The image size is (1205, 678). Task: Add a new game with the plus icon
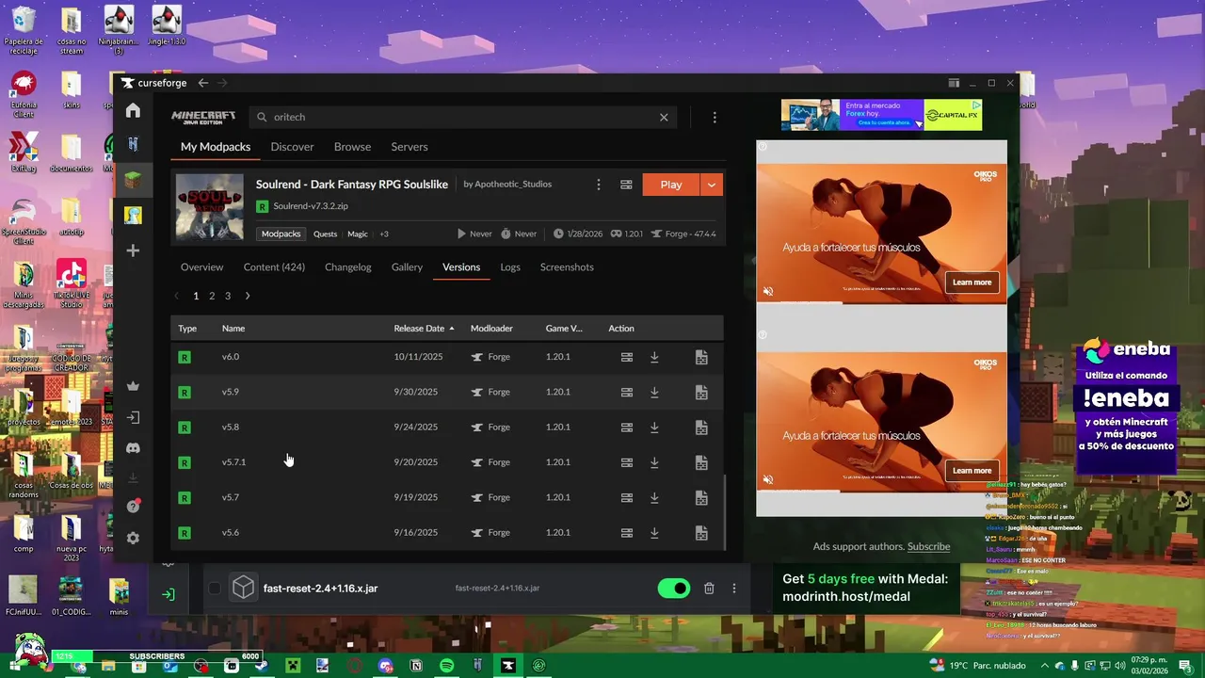pos(133,250)
